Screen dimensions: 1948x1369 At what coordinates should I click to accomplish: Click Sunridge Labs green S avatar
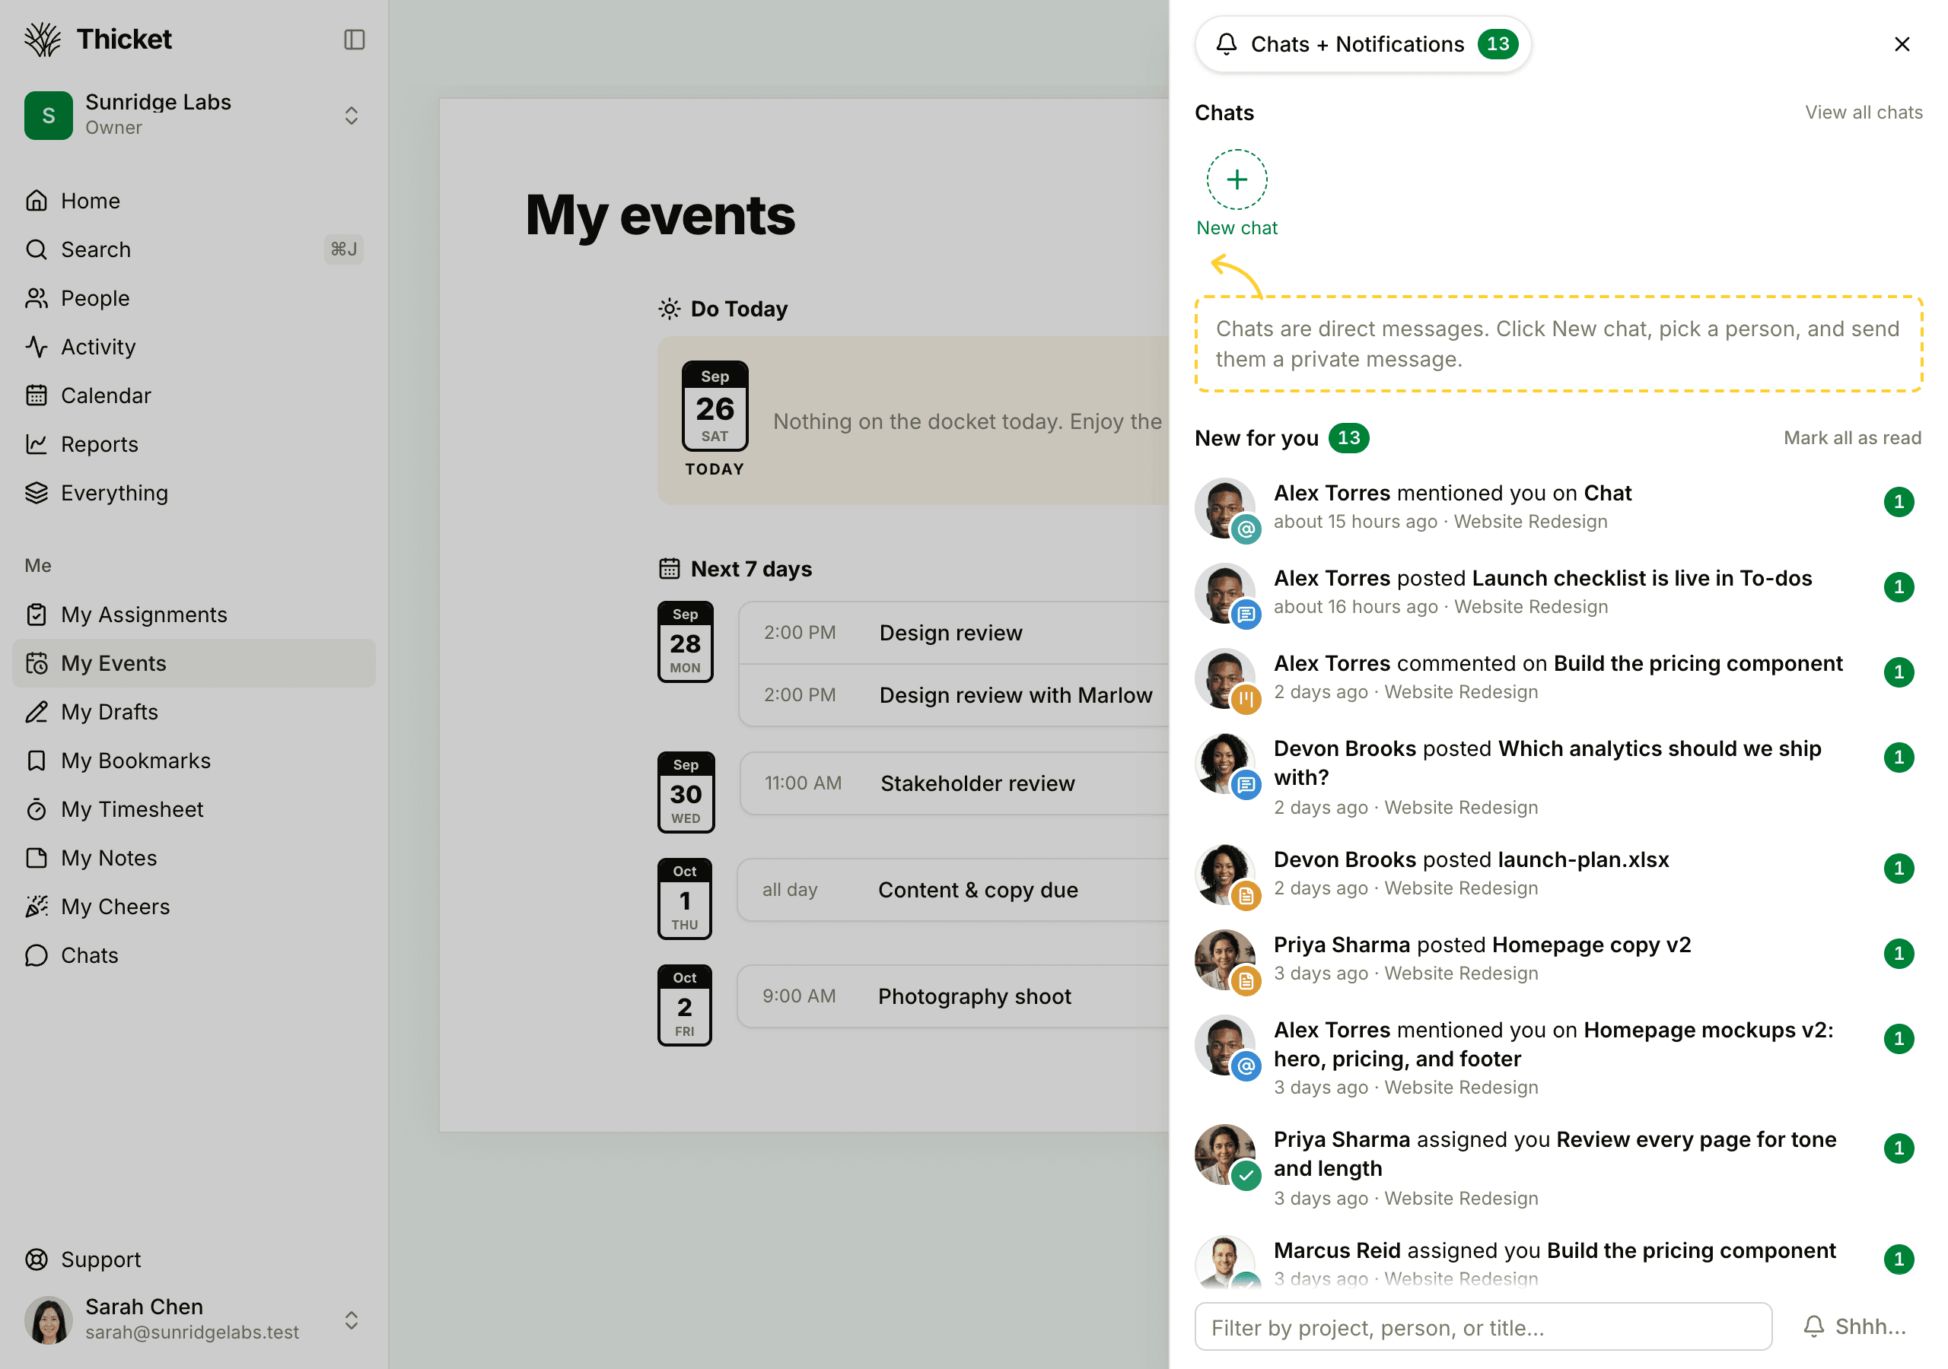pyautogui.click(x=49, y=116)
